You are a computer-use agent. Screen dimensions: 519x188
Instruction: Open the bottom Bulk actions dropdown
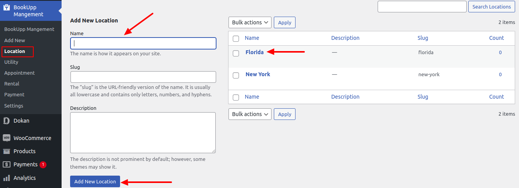[250, 114]
